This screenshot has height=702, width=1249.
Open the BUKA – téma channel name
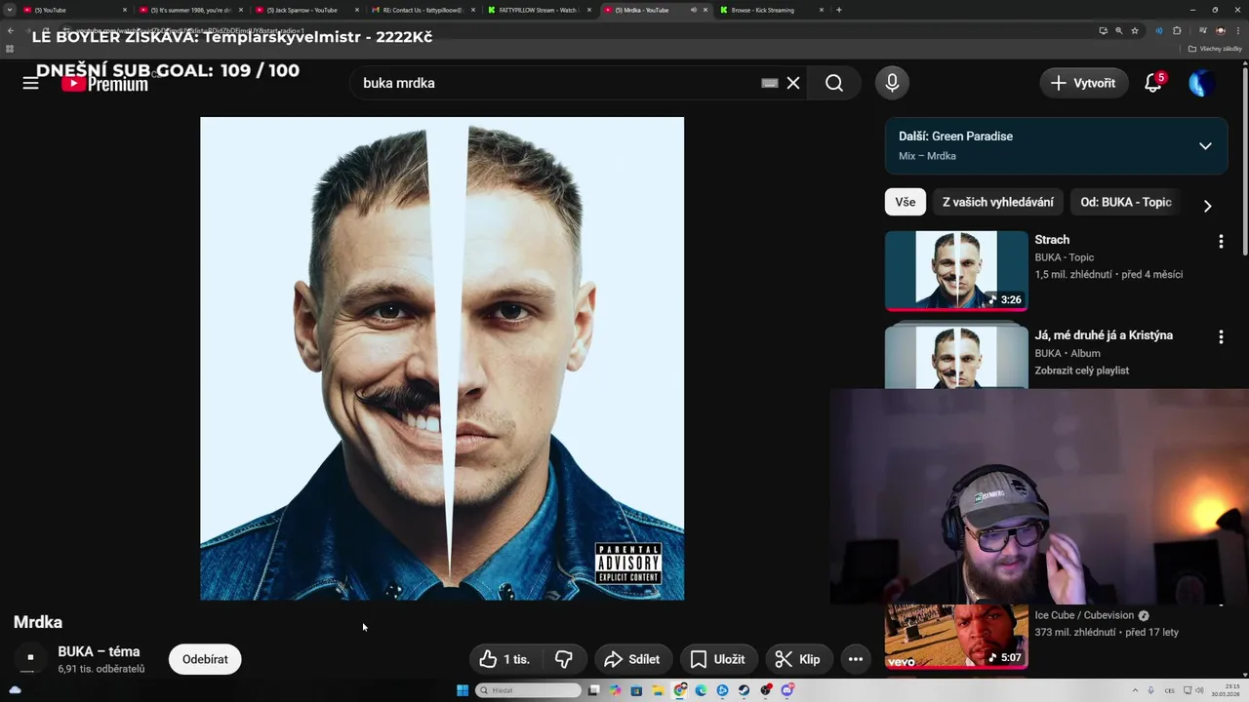(x=99, y=651)
